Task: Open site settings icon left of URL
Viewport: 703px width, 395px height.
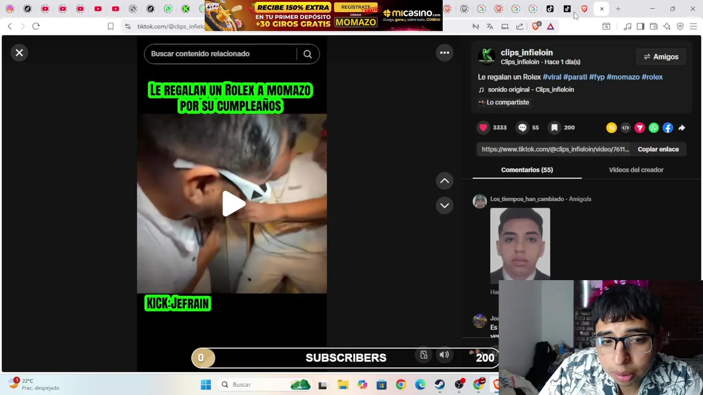Action: tap(127, 26)
